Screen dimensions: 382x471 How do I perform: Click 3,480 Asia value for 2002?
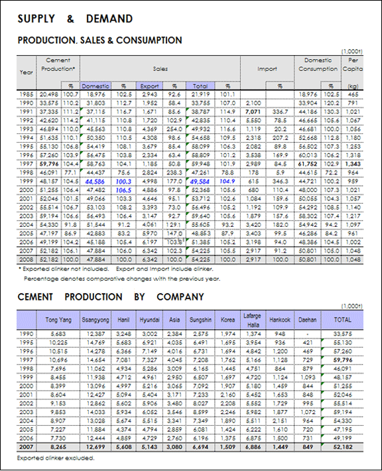point(174,403)
